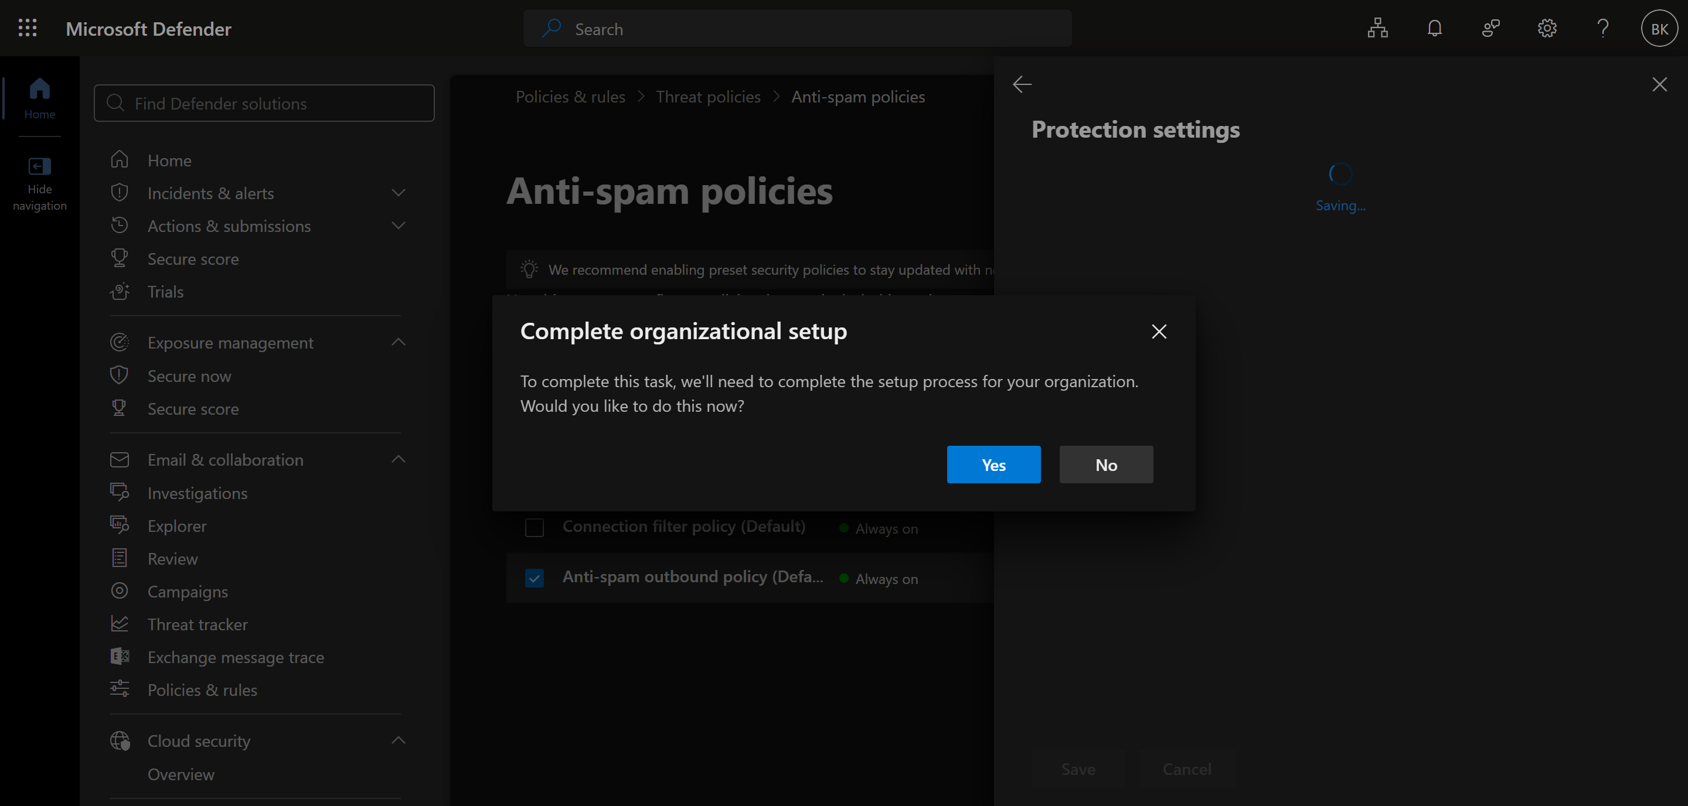Click the Actions & submissions history icon
Screen dimensions: 1688x806
119,226
